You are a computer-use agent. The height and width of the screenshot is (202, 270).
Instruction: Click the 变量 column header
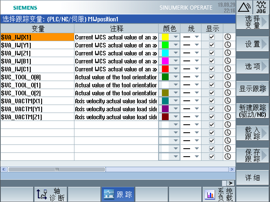(37, 29)
